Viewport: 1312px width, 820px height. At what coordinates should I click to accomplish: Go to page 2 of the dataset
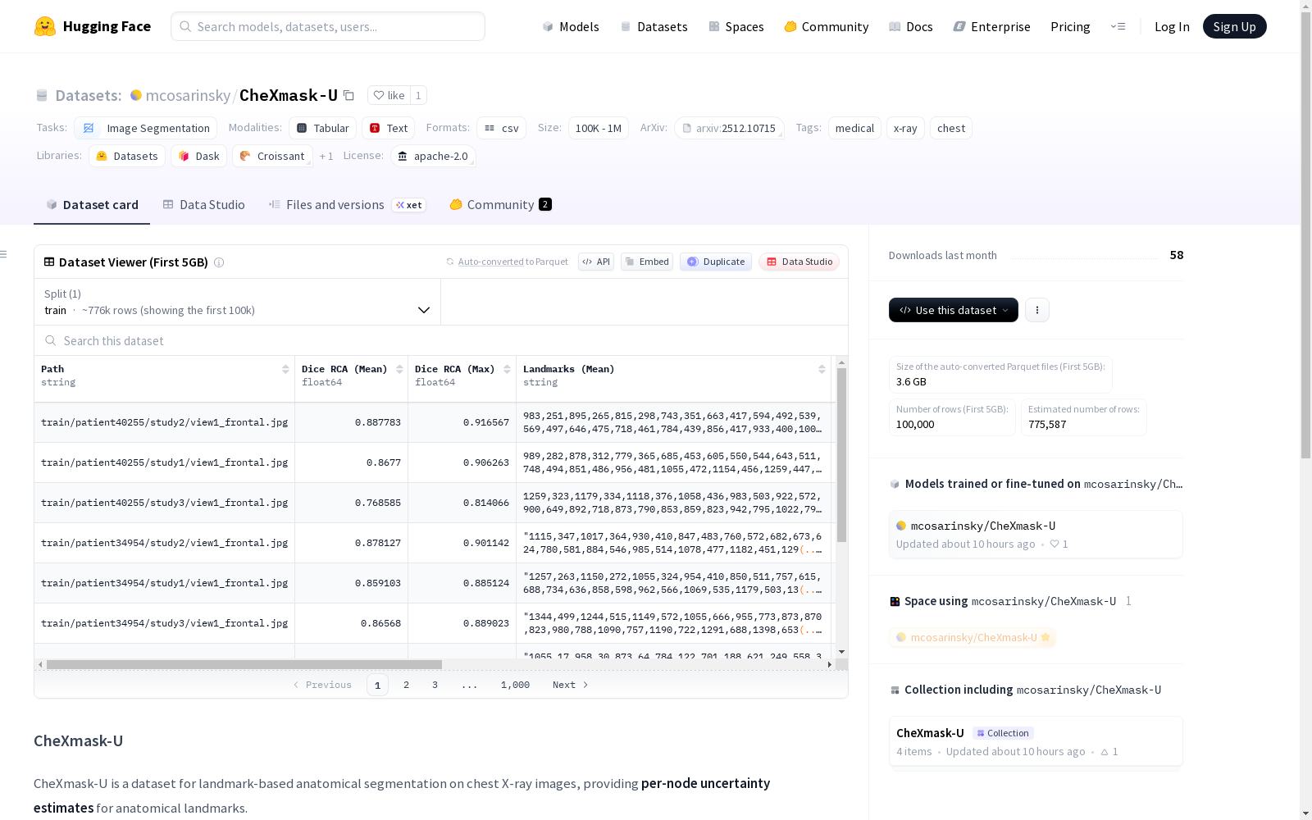coord(406,685)
